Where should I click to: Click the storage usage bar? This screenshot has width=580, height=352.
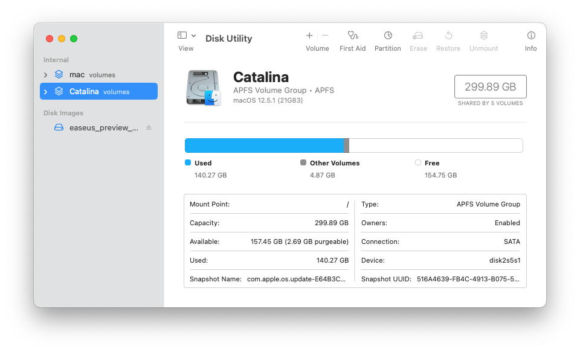click(353, 145)
